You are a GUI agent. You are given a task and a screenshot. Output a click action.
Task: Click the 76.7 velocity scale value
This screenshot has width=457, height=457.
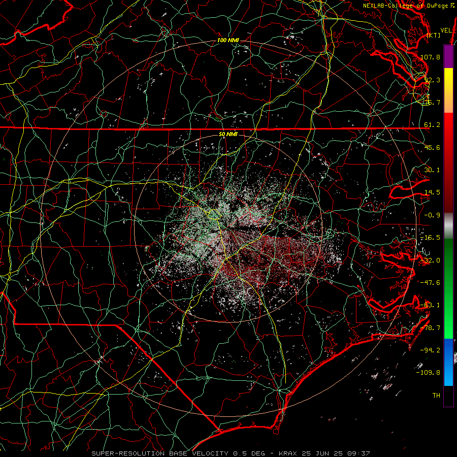(432, 102)
